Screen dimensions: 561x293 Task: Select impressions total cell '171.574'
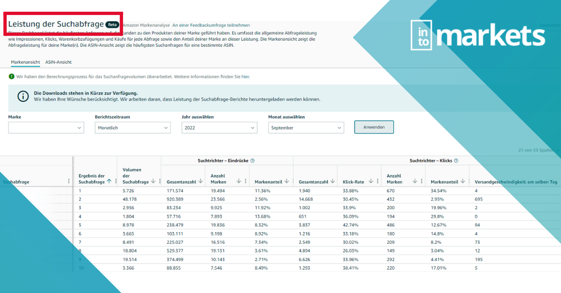click(175, 191)
